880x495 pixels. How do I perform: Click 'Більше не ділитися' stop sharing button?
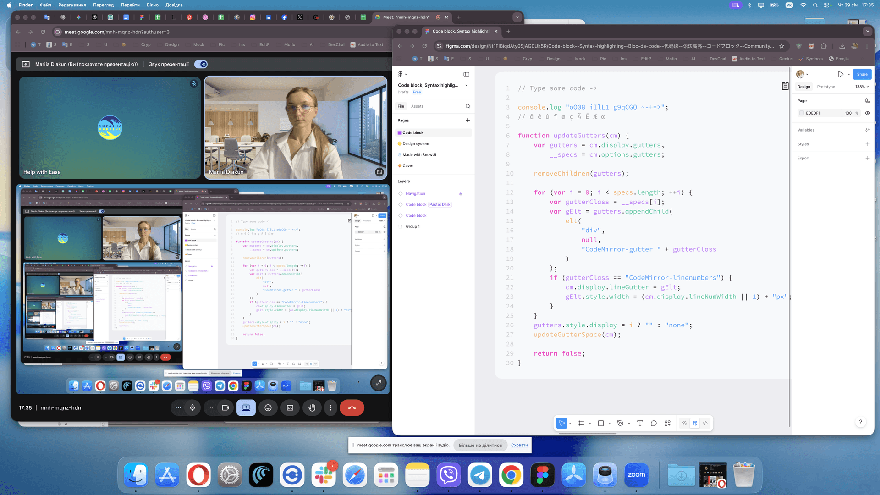[480, 445]
